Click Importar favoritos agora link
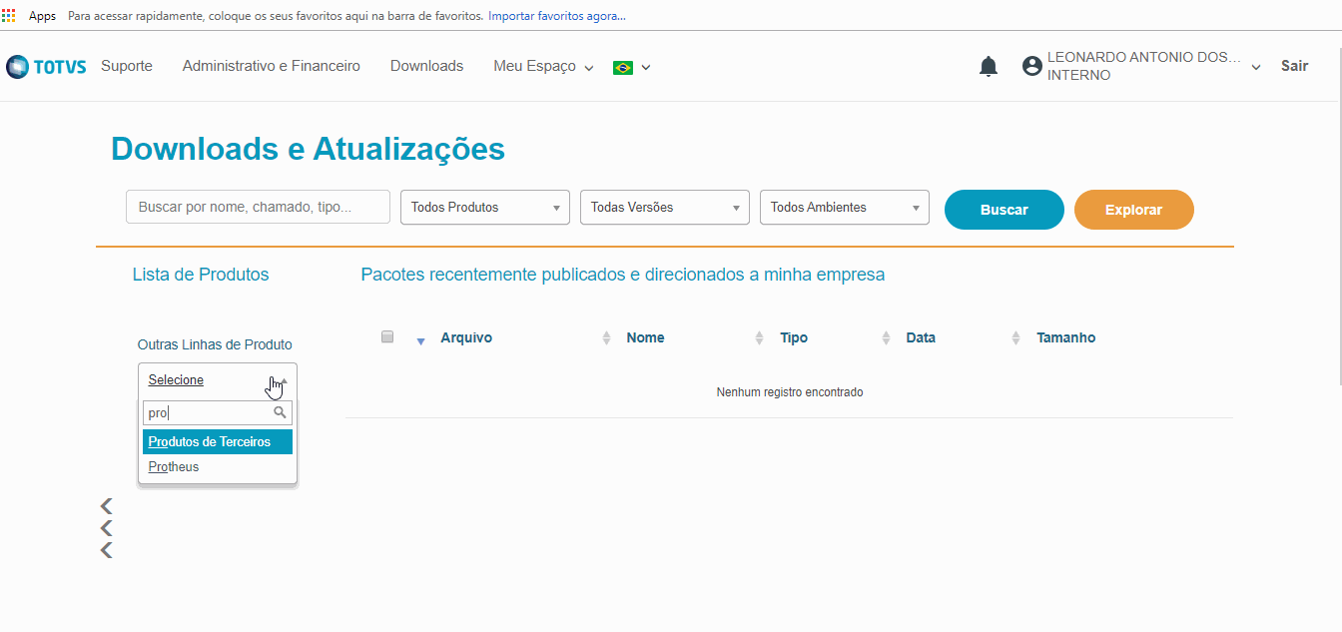 coord(557,16)
